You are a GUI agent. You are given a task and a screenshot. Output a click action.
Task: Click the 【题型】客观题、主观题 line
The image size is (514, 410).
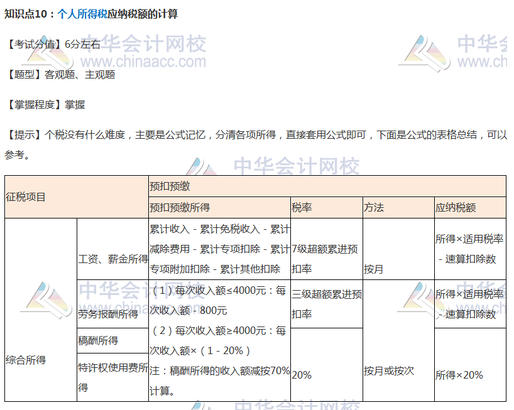click(x=61, y=75)
